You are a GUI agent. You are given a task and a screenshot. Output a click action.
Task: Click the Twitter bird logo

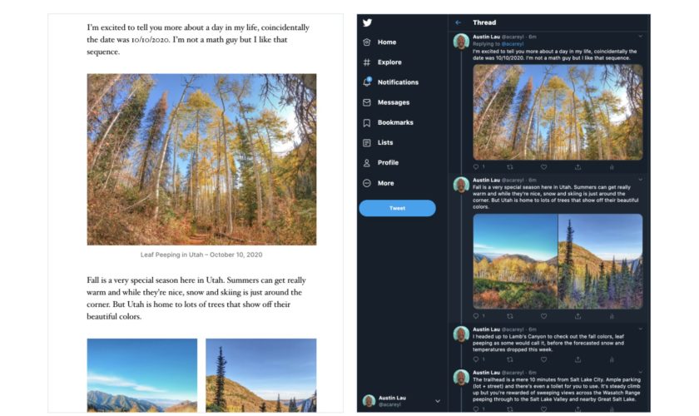click(x=368, y=23)
